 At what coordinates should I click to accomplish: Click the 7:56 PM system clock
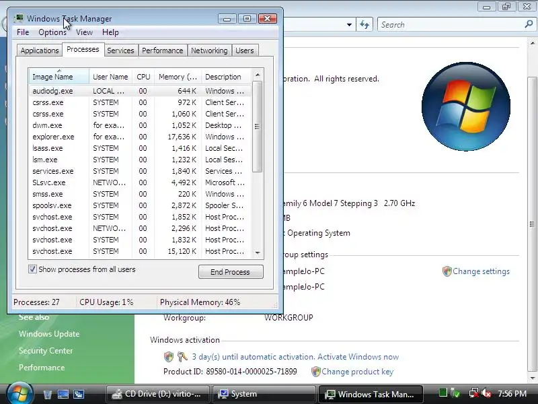click(512, 394)
